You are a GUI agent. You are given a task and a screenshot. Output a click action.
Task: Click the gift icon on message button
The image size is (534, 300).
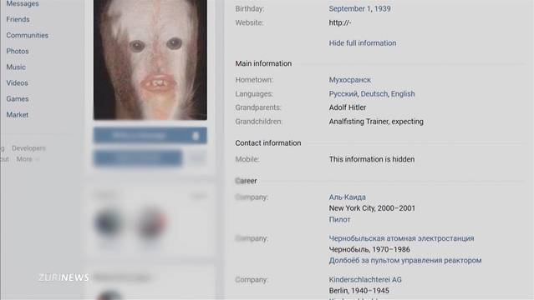(196, 136)
